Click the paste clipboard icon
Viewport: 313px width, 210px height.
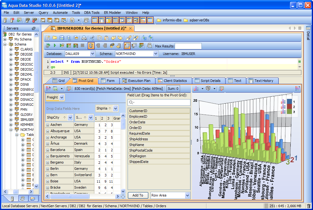coord(107,38)
